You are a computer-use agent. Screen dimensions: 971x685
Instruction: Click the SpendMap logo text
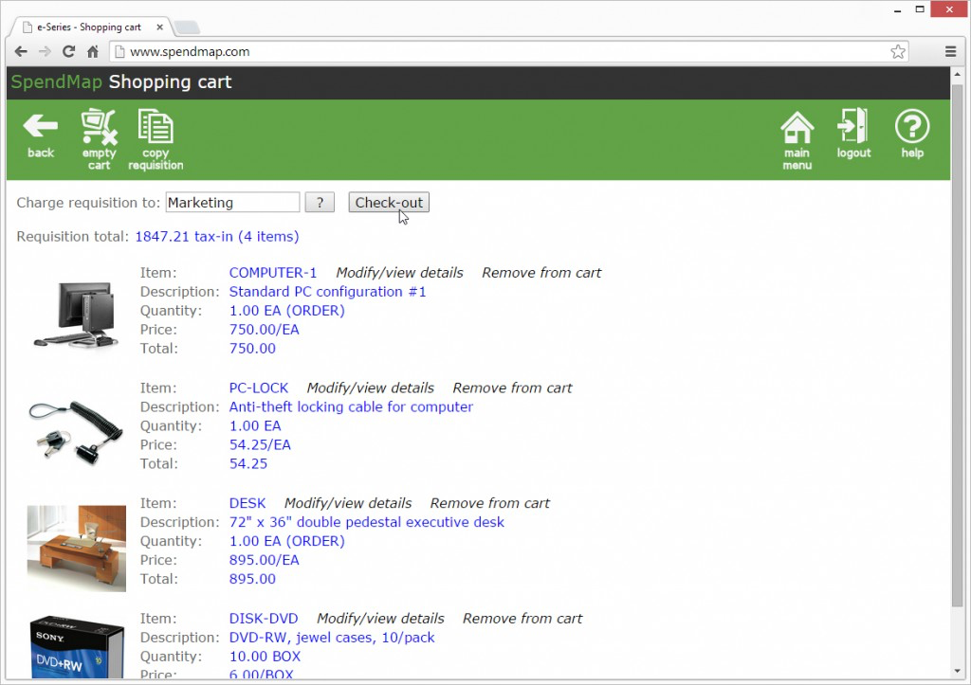point(56,81)
